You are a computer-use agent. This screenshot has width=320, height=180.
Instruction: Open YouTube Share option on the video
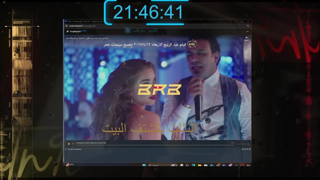[246, 38]
